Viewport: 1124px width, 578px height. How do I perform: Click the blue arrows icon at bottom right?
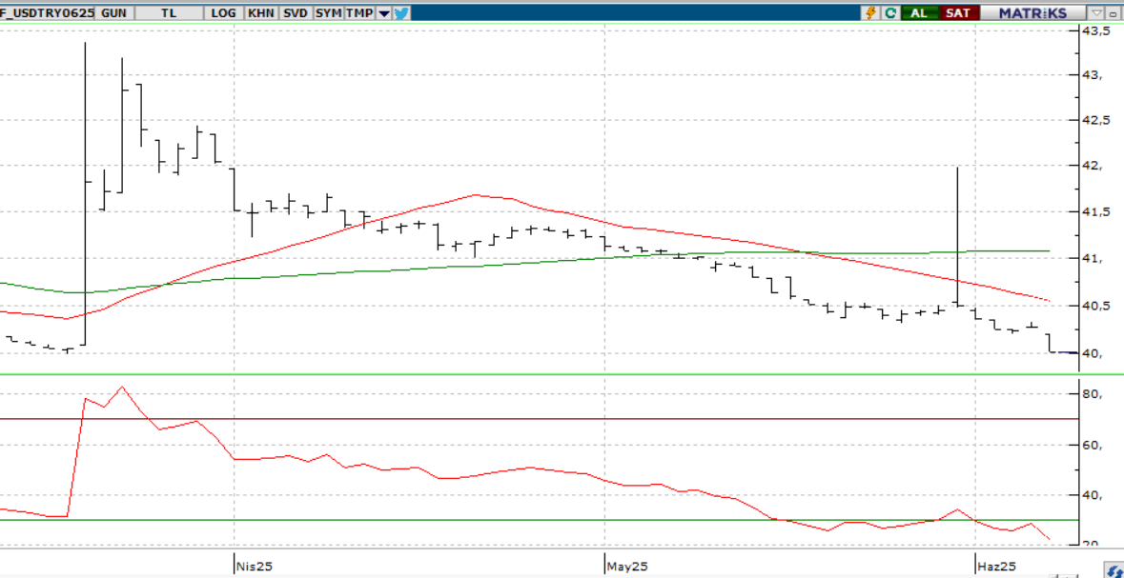coord(1114,571)
